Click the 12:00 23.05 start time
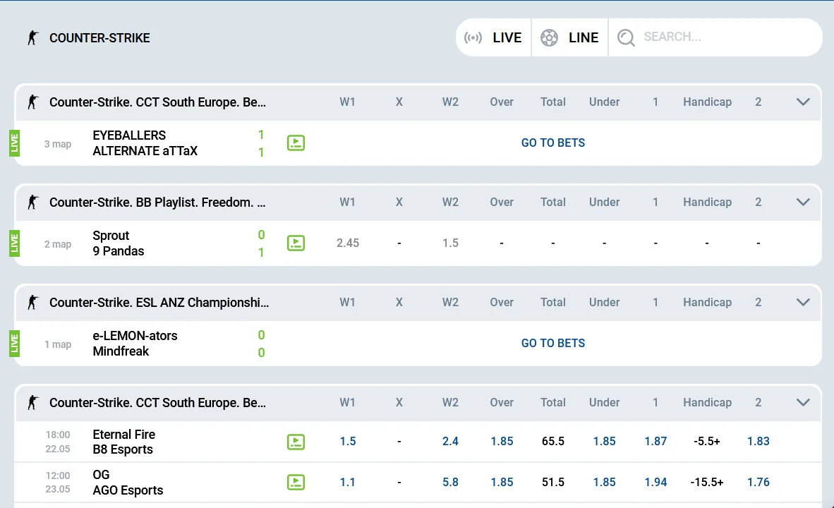 coord(57,483)
